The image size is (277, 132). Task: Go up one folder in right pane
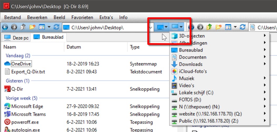point(209,27)
